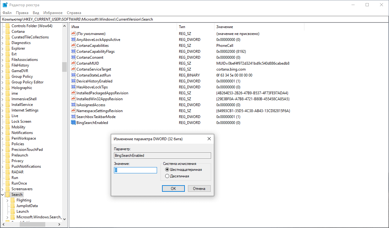Select the FileHistory key in tree
The image size is (389, 228).
pos(20,65)
